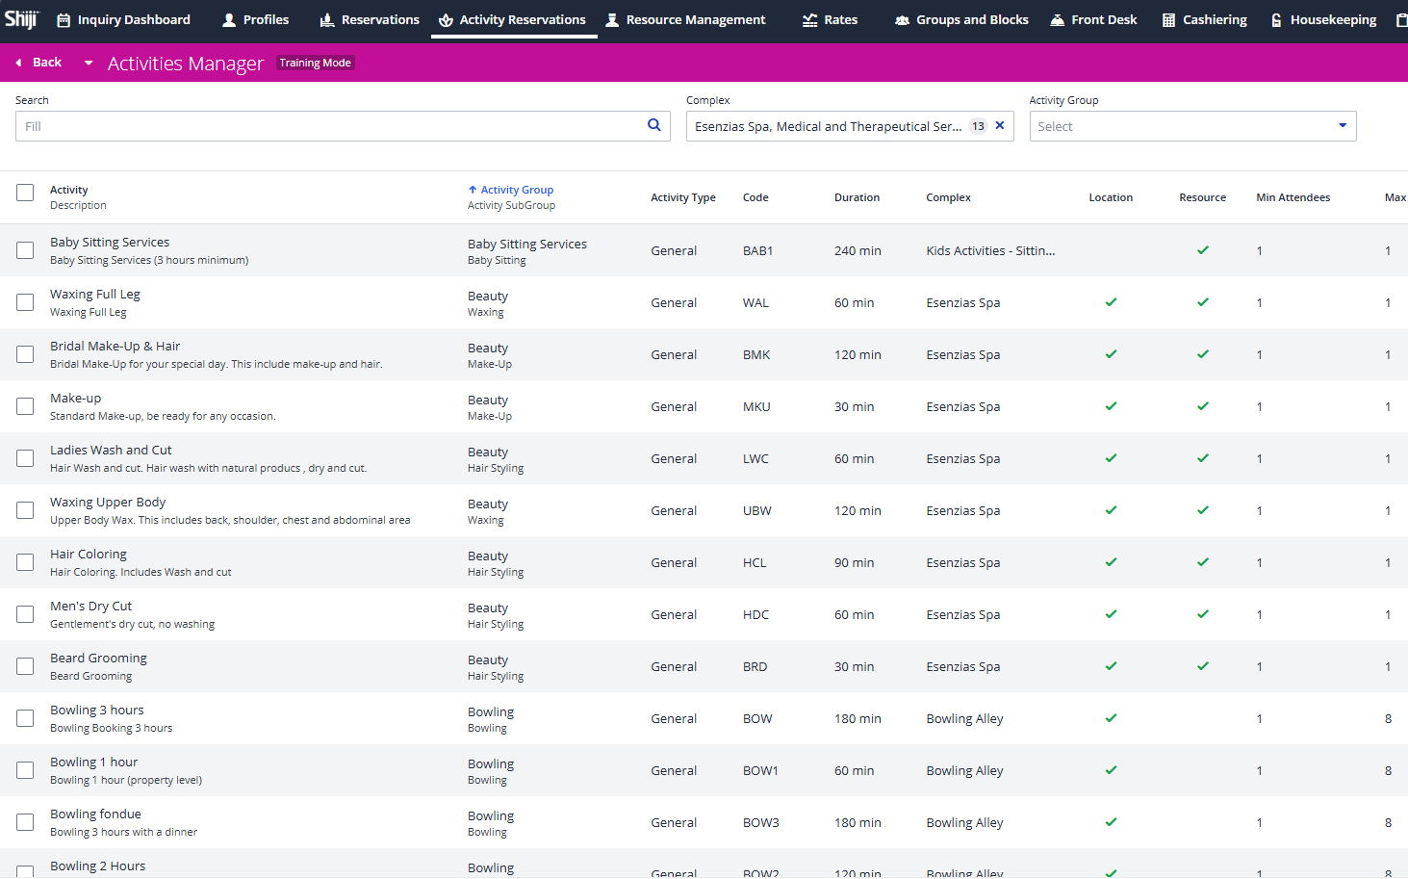Click Resource checkmark for Baby Sitting Services
This screenshot has height=879, width=1408.
[1202, 250]
